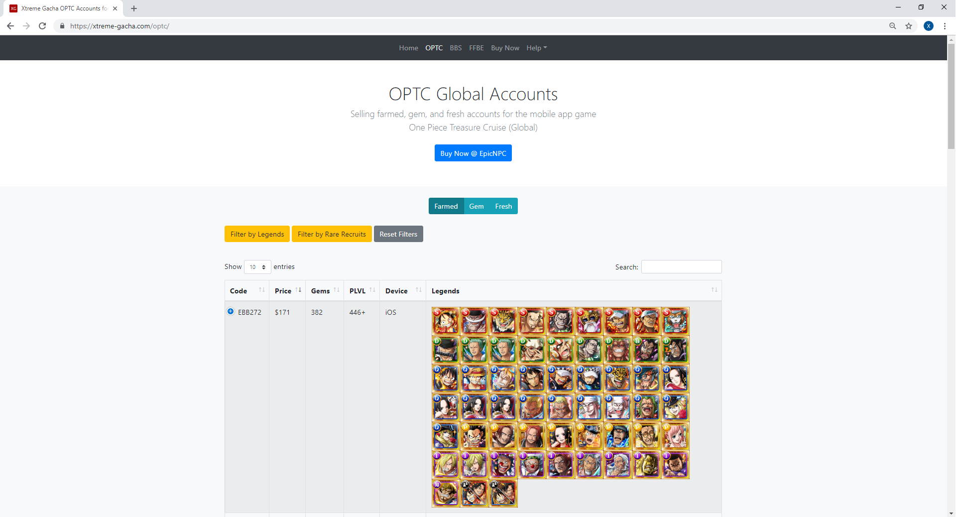Sort table by Device column
957x517 pixels.
[x=403, y=291]
